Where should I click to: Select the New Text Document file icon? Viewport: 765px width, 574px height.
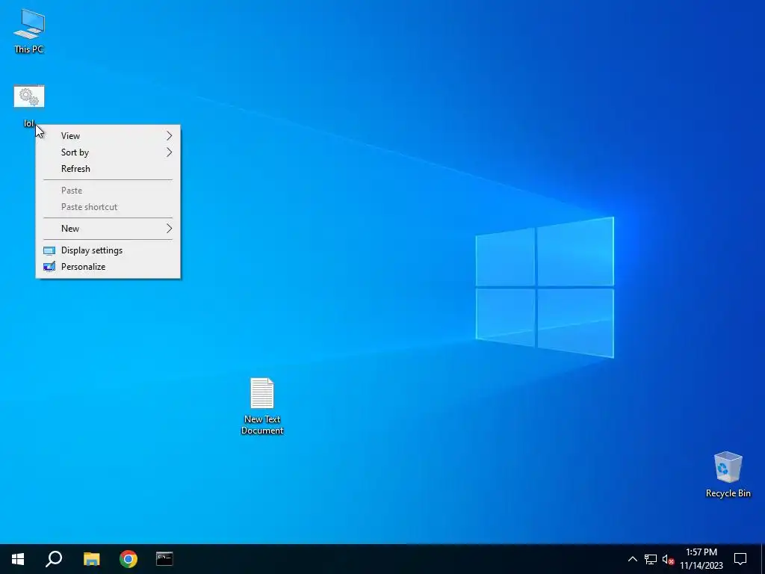[262, 406]
